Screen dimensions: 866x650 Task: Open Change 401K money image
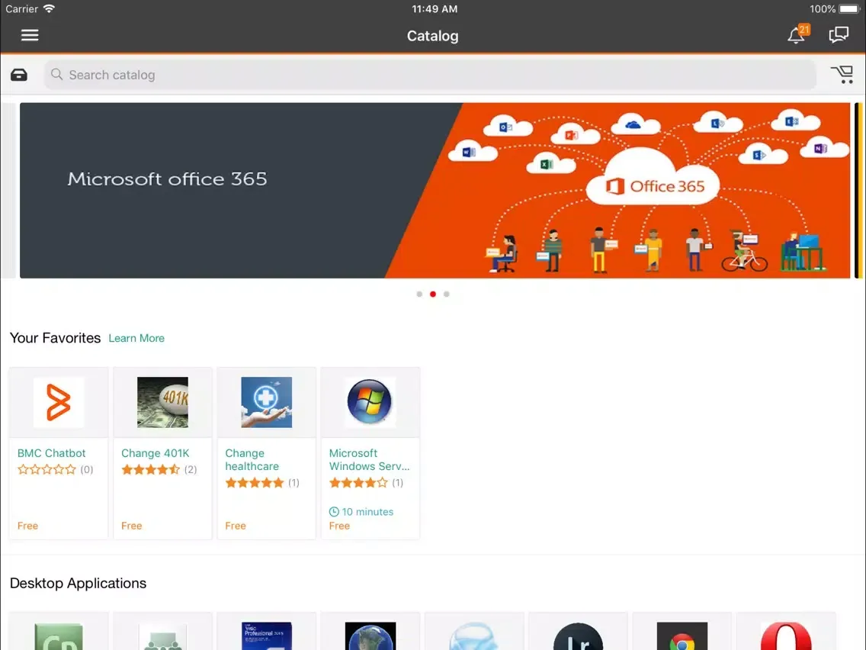click(162, 402)
